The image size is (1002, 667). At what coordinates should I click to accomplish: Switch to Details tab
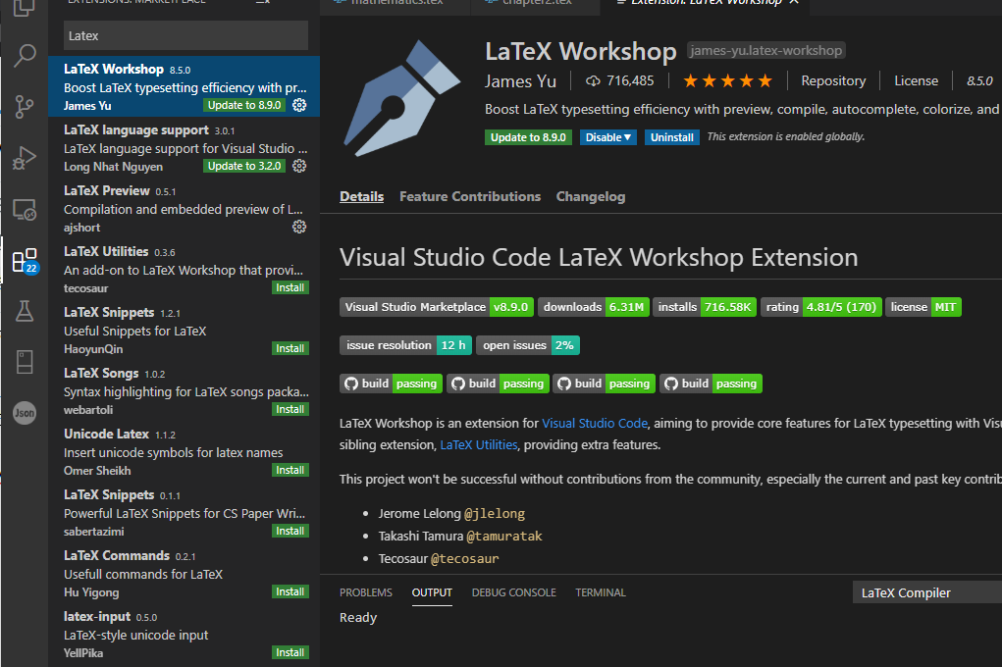point(362,197)
